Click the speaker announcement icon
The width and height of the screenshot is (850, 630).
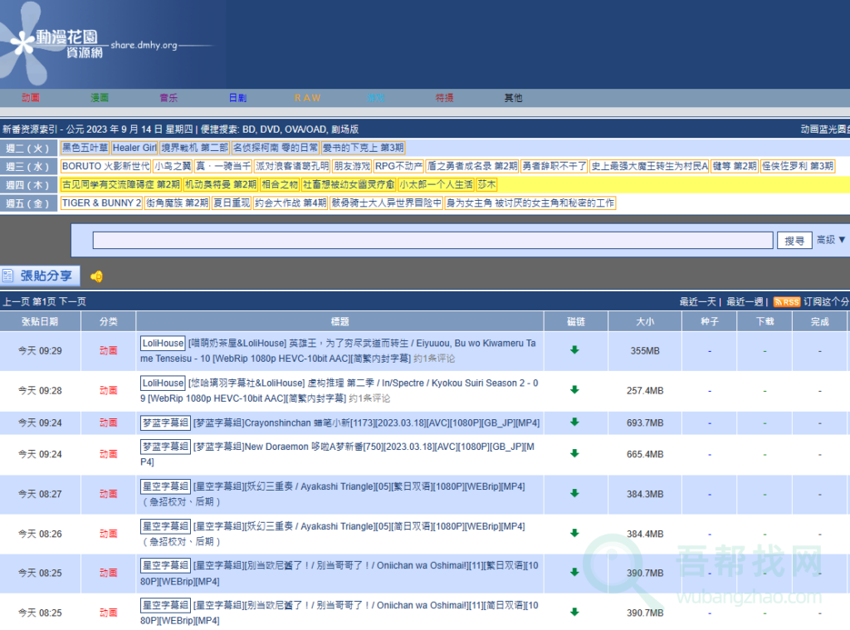click(x=97, y=276)
